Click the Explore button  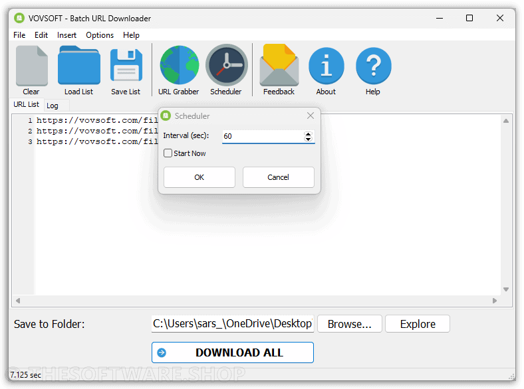coord(418,324)
